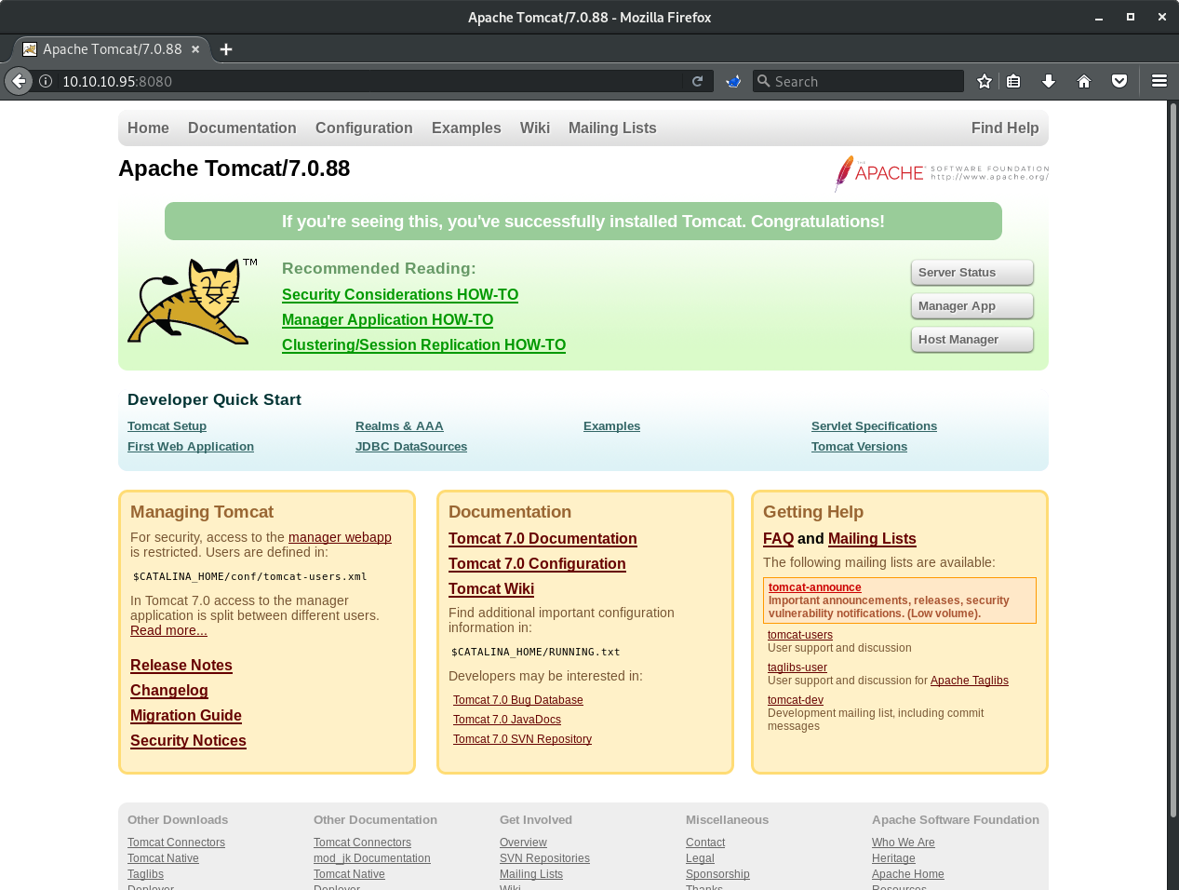
Task: Reload the page with refresh icon
Action: 697,81
